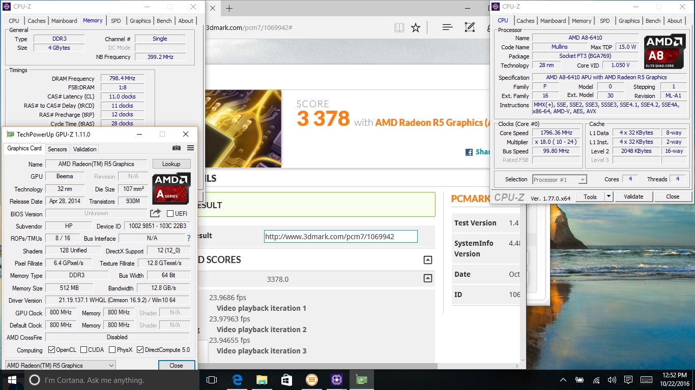Check the battery power tray icon

click(580, 380)
